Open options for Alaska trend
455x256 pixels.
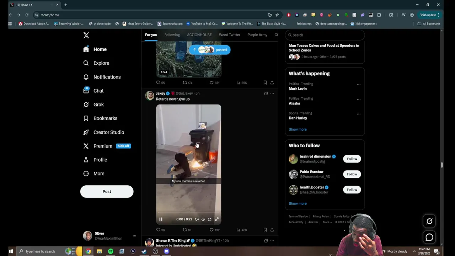pyautogui.click(x=359, y=100)
